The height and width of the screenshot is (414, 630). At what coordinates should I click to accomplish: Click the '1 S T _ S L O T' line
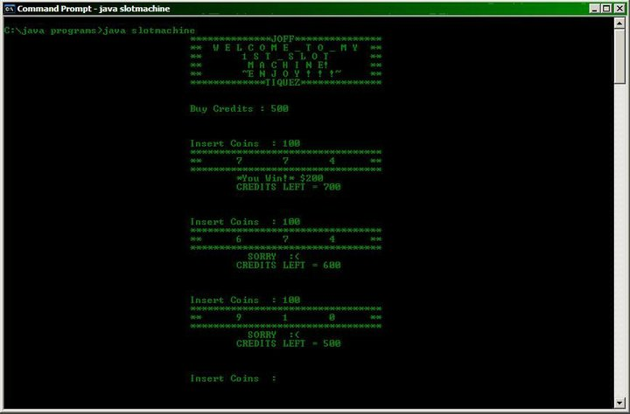coord(285,57)
